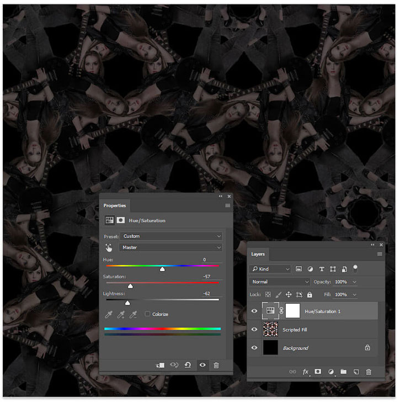Select the subtract-from-sample eyedropper

tap(134, 316)
